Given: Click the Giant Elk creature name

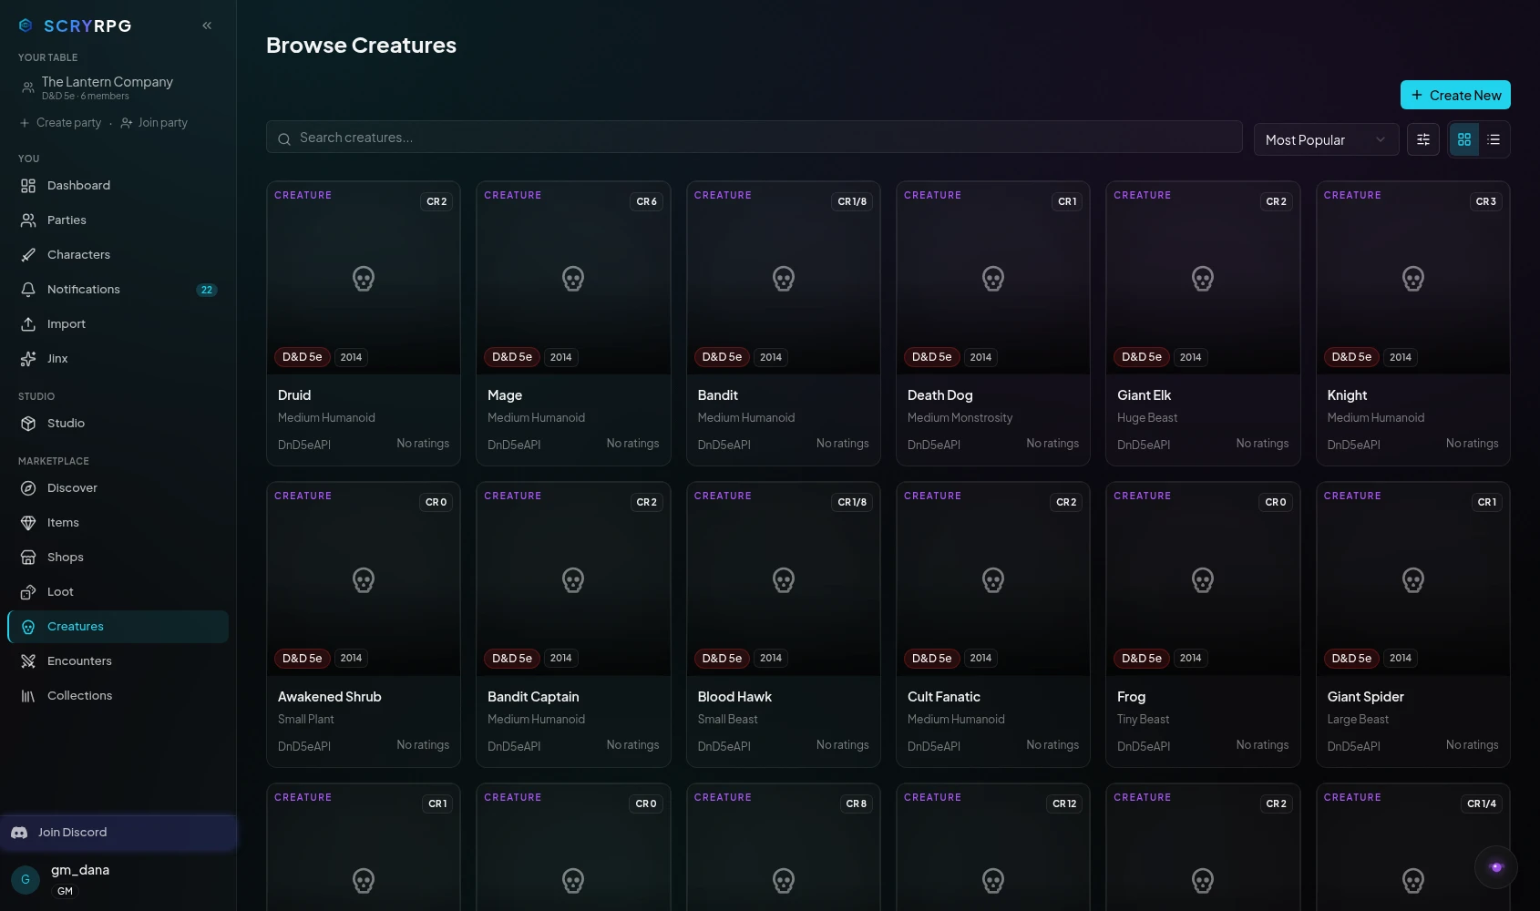Looking at the screenshot, I should coord(1145,395).
